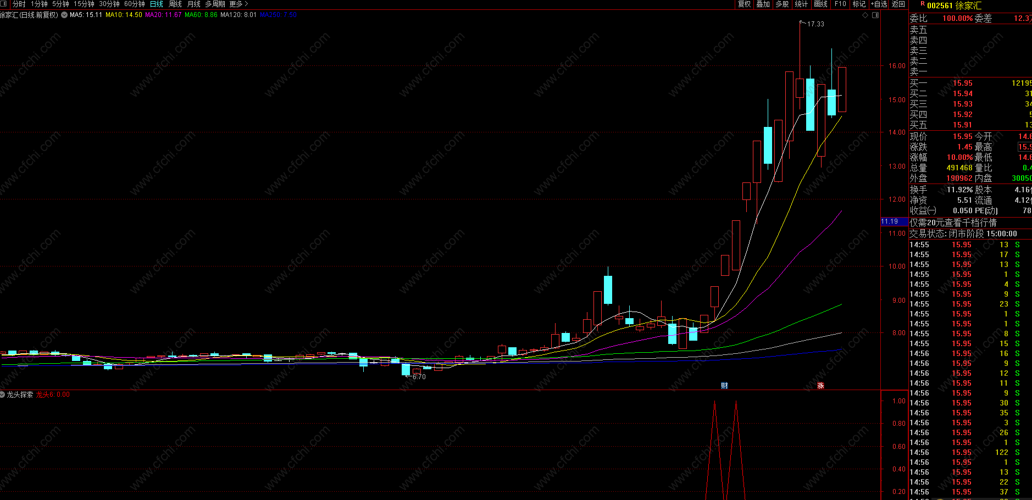Add stock via +自选 button

click(x=879, y=4)
